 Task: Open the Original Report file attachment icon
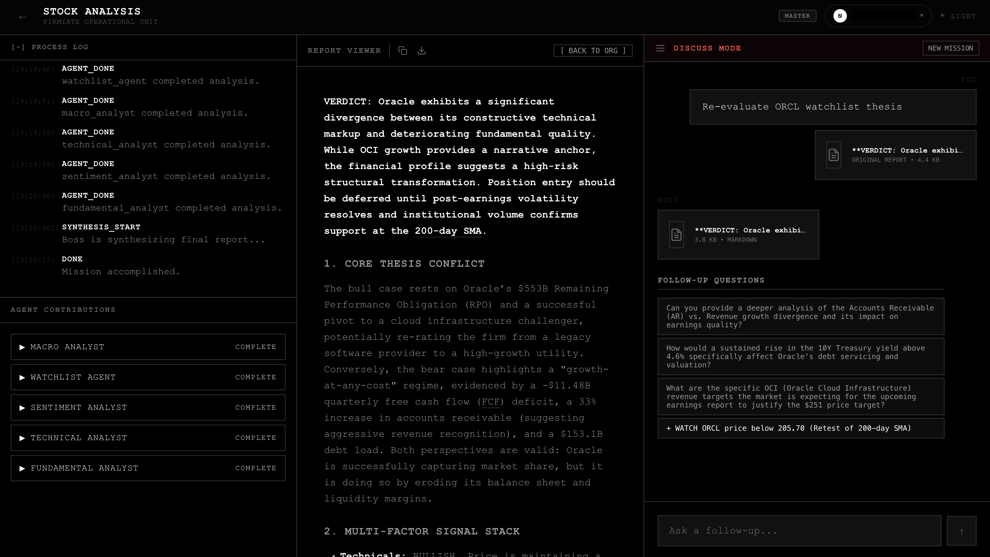click(x=833, y=155)
